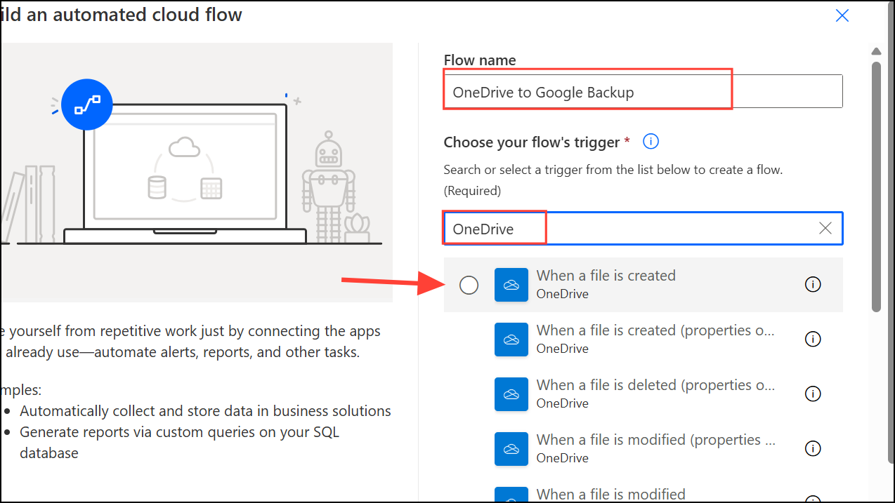Choose 'When a file is modified (properties' trigger
This screenshot has height=503, width=895.
coord(644,449)
